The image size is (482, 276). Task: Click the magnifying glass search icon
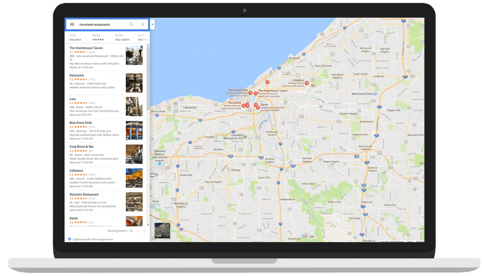click(x=131, y=24)
